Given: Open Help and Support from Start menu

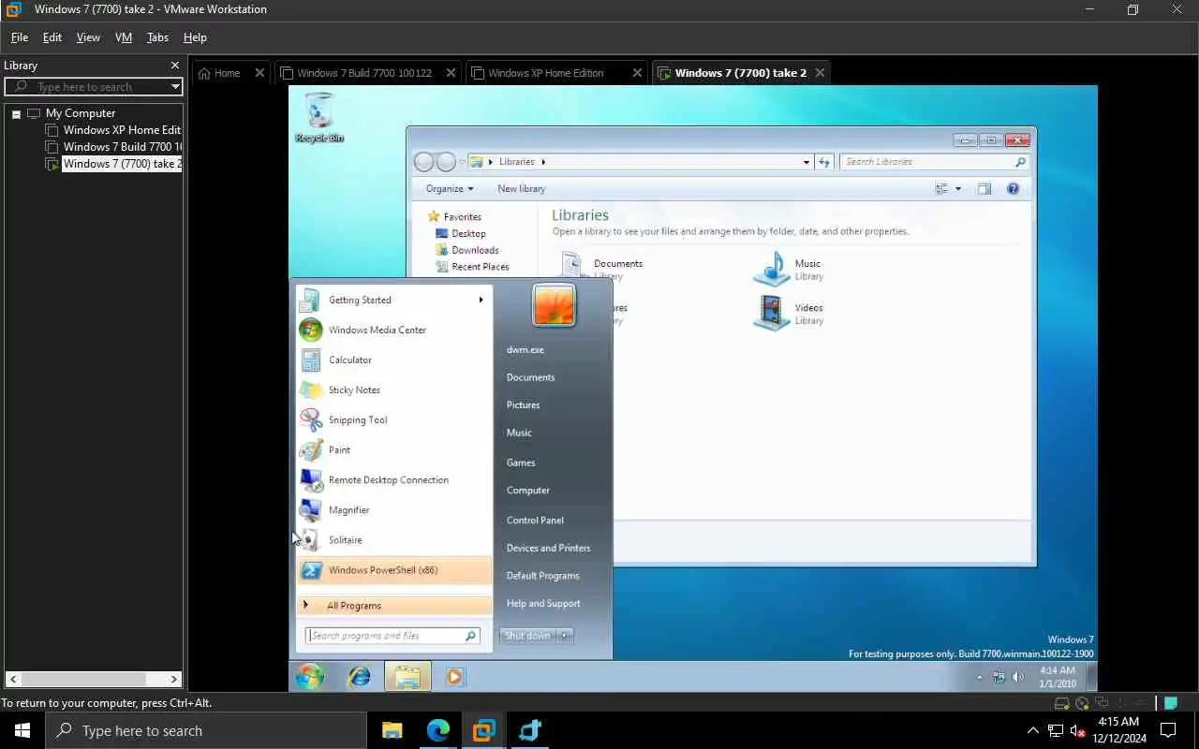Looking at the screenshot, I should pos(543,604).
